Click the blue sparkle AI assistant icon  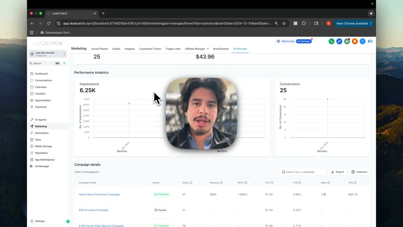(x=339, y=41)
